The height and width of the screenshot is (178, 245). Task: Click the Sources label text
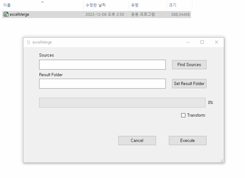(46, 55)
